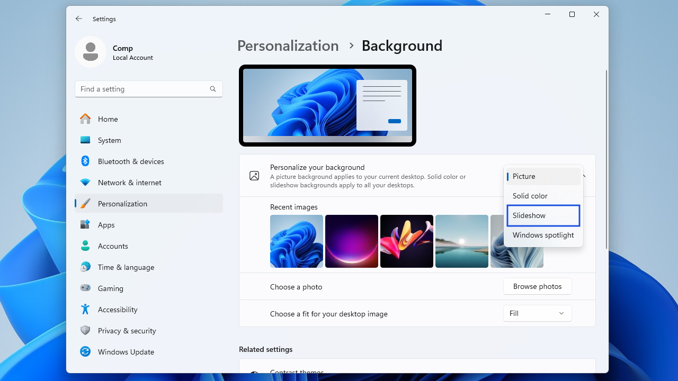Open Accessibility settings page
The width and height of the screenshot is (678, 381).
tap(149, 310)
